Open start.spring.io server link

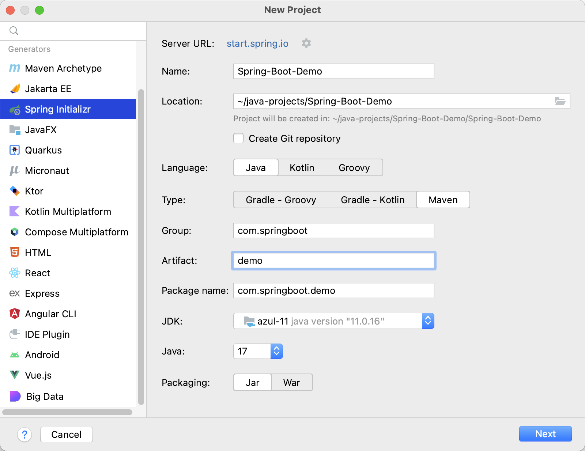tap(257, 43)
